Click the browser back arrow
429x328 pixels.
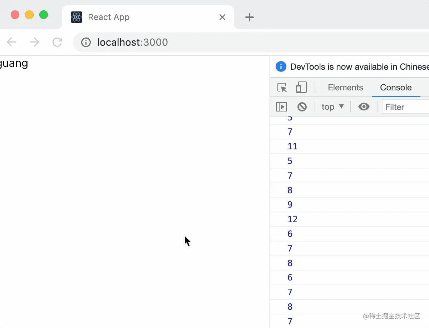(11, 43)
